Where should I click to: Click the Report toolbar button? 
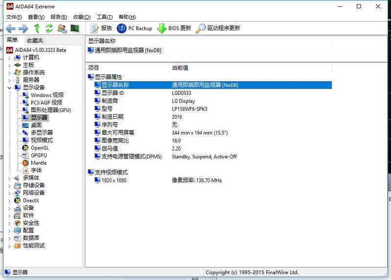[x=101, y=28]
